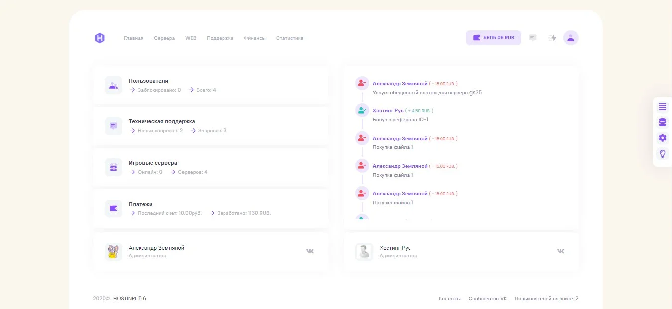
Task: Open Сервера in top navigation
Action: [164, 38]
